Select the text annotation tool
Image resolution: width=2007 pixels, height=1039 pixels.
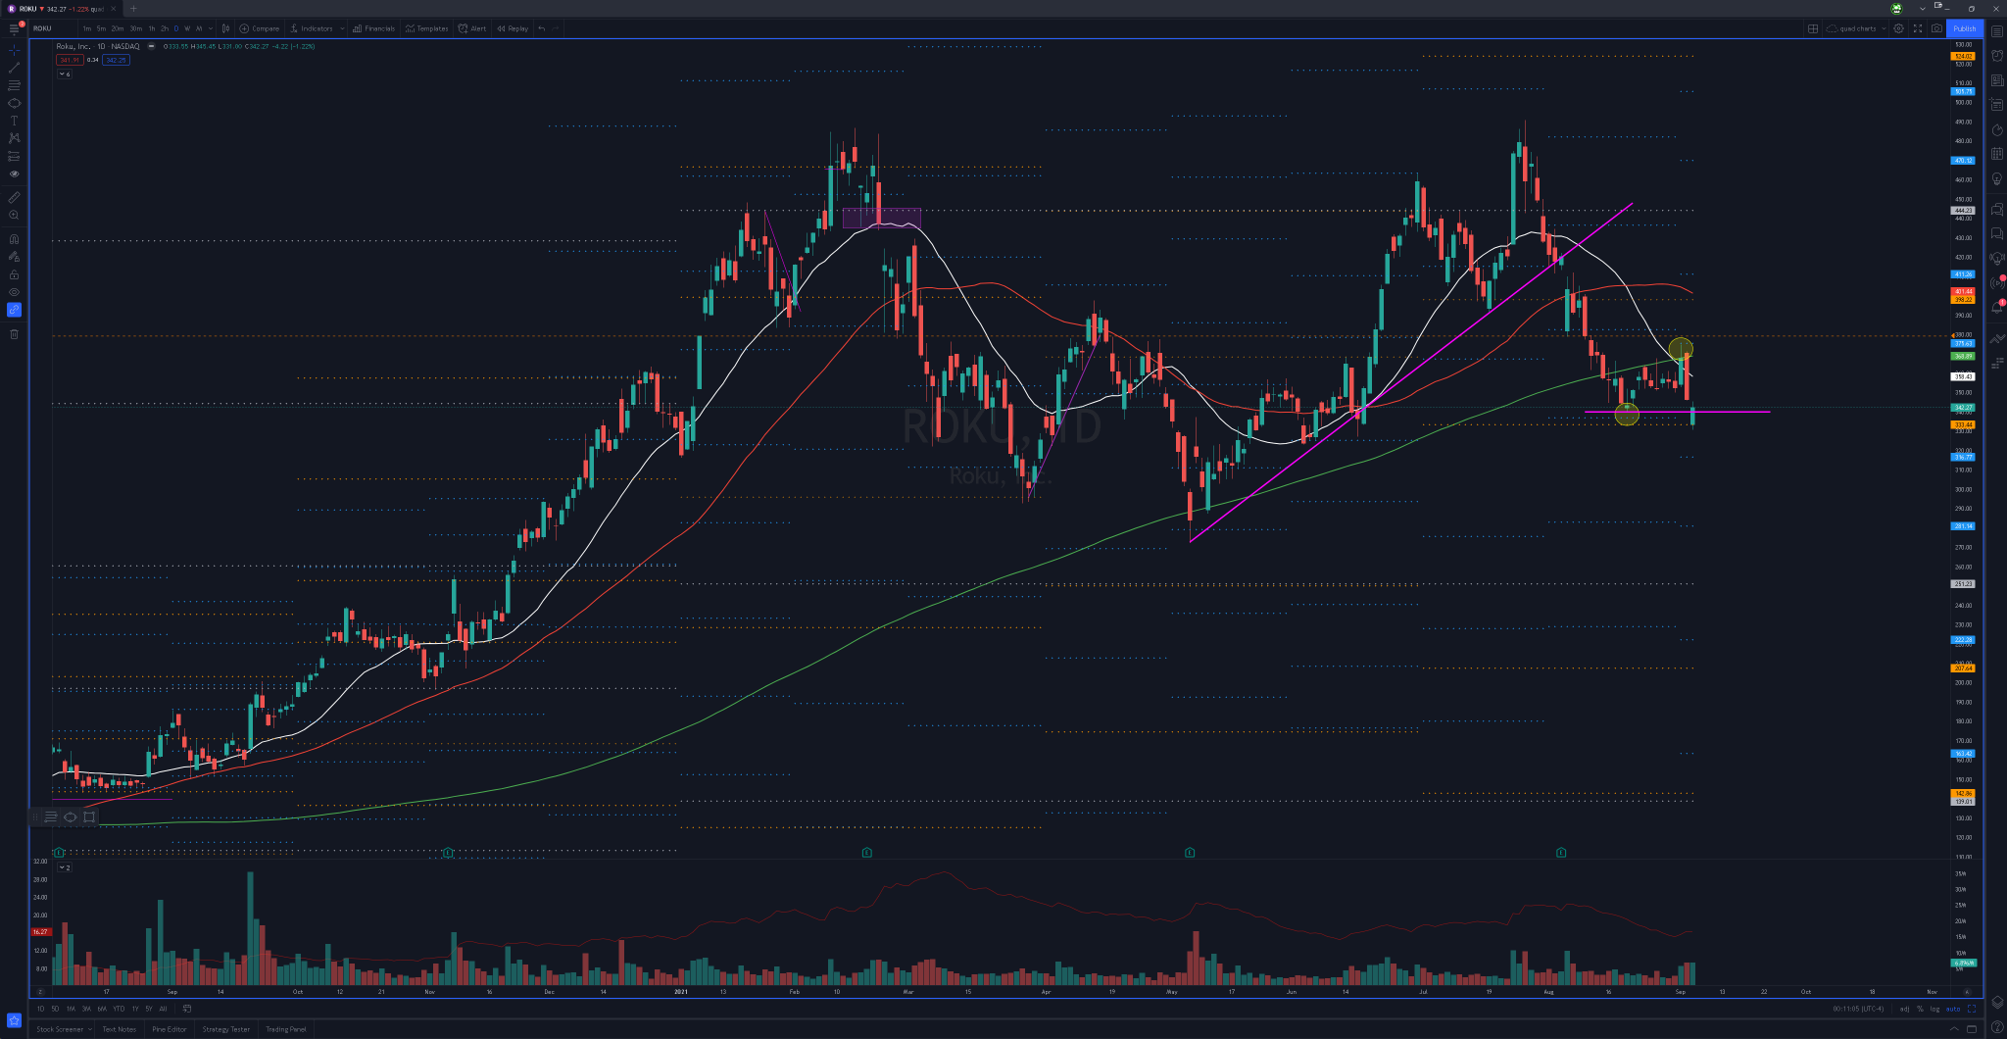pyautogui.click(x=14, y=121)
